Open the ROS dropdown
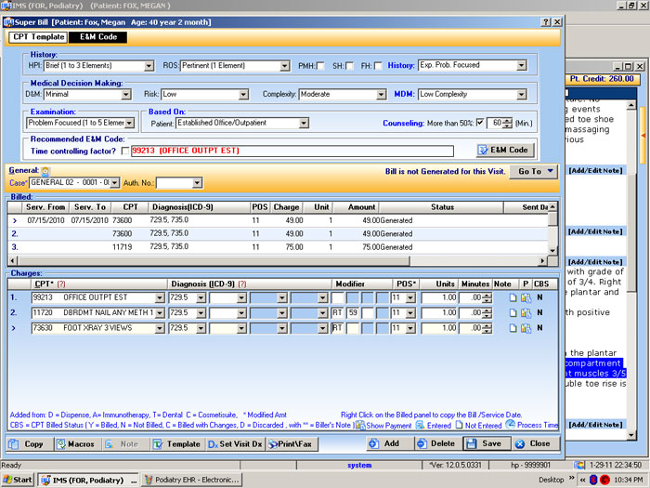650x488 pixels. (284, 66)
